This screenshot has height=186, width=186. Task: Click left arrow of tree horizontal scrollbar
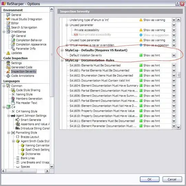point(3,171)
